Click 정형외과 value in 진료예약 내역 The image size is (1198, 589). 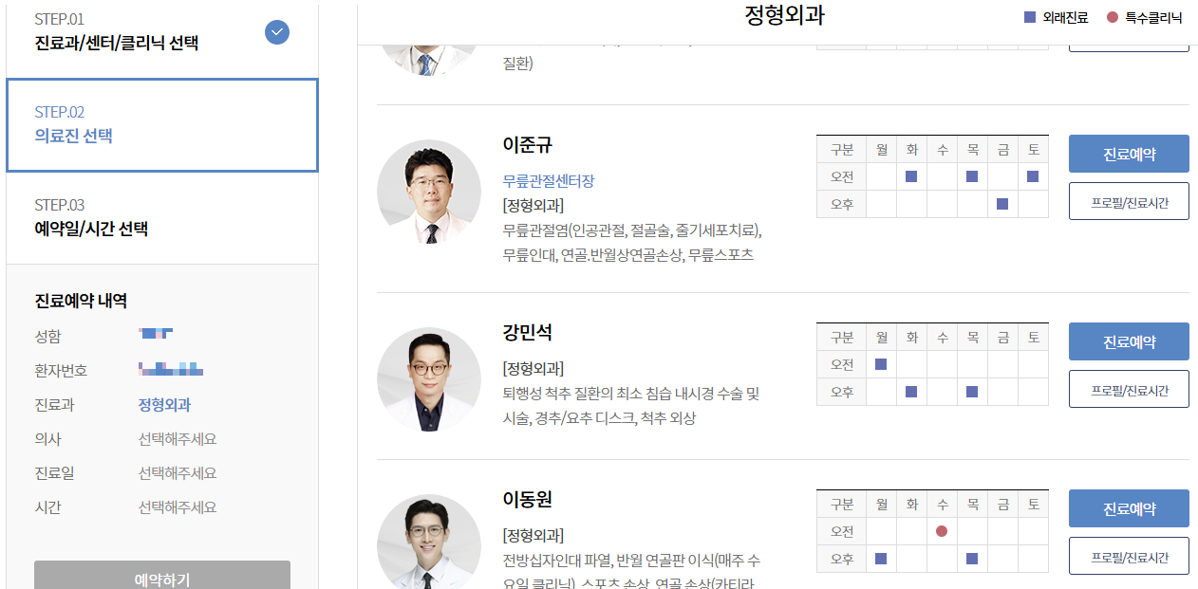point(164,405)
